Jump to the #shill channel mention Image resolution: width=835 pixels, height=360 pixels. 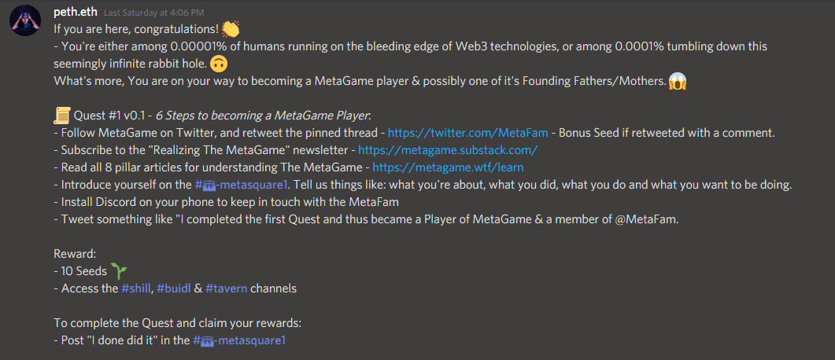pyautogui.click(x=136, y=288)
